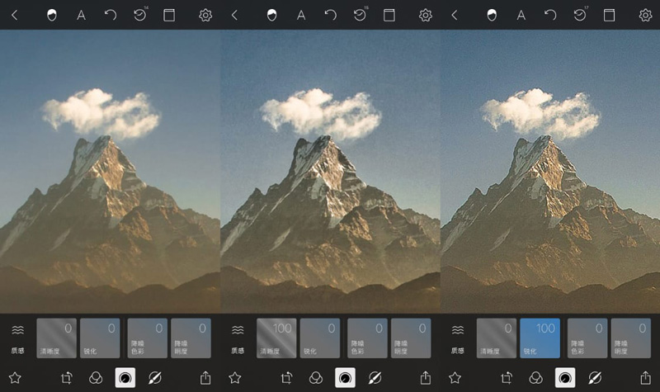
Task: Expand the 质感 category in the rightmost screen
Action: [x=458, y=338]
